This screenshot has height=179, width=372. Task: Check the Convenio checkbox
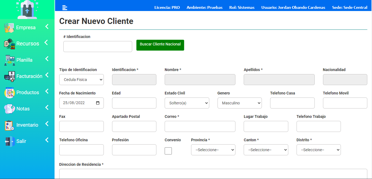coord(168,151)
